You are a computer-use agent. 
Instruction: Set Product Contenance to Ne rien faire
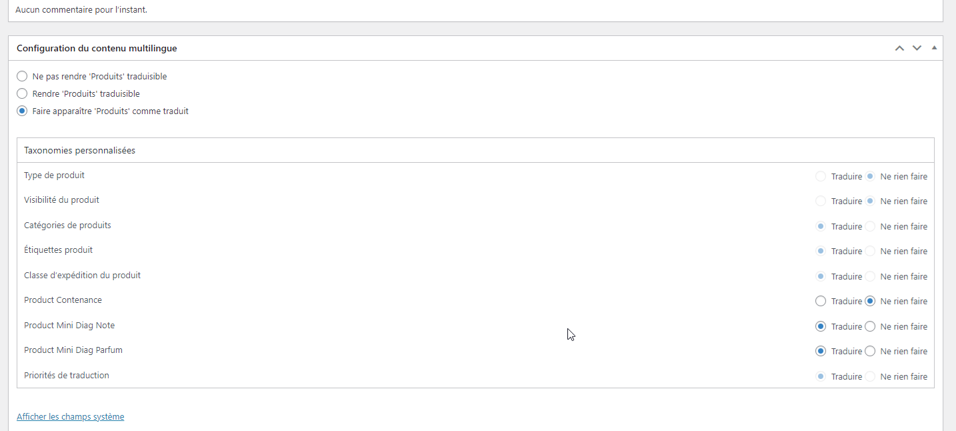[x=870, y=302]
